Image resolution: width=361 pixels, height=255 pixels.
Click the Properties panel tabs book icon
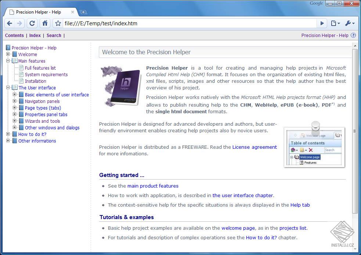[21, 114]
